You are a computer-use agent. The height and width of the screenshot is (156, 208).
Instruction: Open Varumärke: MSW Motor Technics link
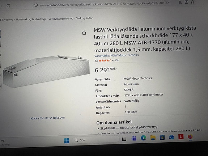coord(116,55)
